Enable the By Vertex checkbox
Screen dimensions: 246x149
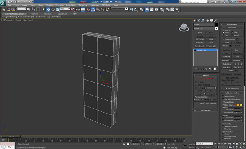pyautogui.click(x=196, y=82)
